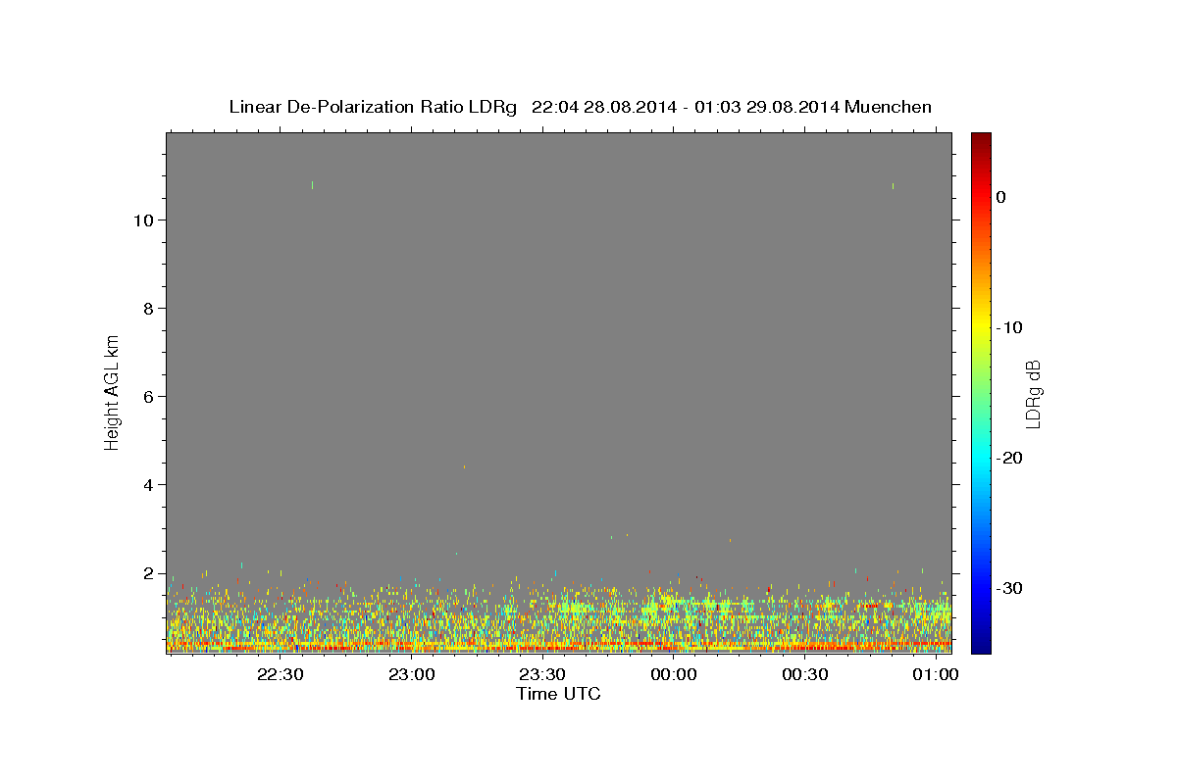Viewport: 1177px width, 784px height.
Task: Click the 00:00 time tick label
Action: 674,674
